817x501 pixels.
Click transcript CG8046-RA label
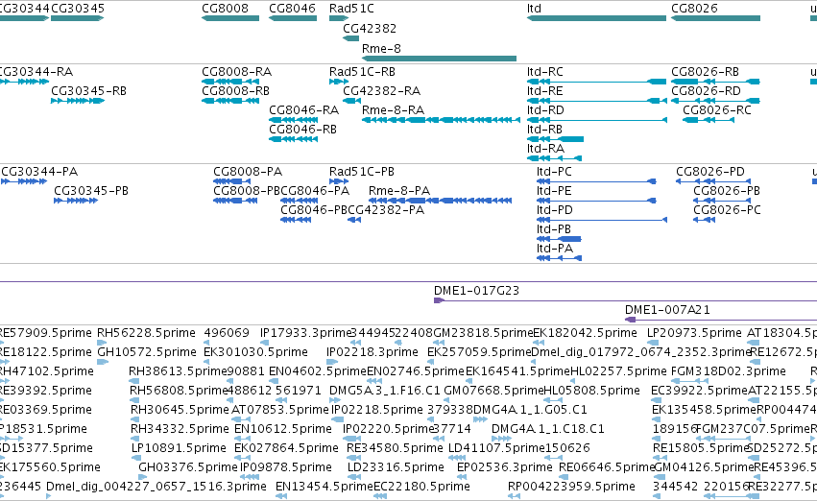(x=303, y=109)
